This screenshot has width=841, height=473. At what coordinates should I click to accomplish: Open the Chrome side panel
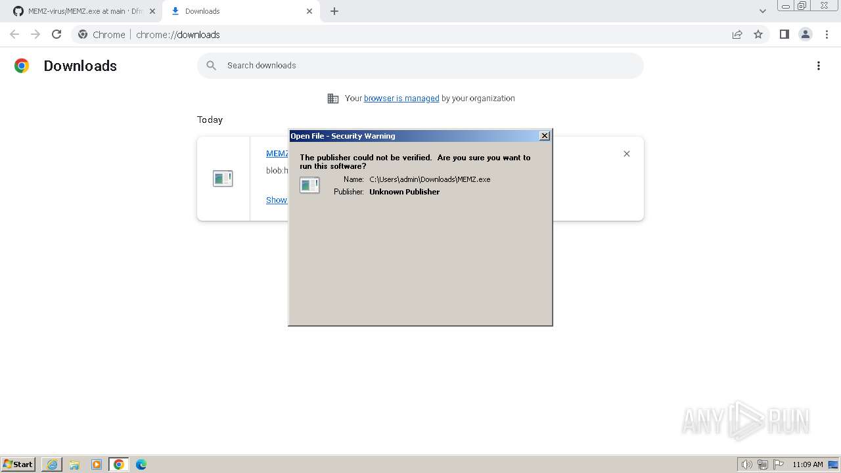tap(784, 34)
